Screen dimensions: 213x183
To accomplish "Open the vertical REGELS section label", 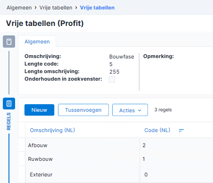I will (8, 121).
